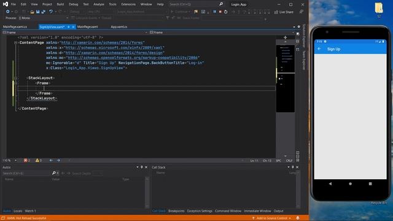
Task: Undo the last edit with the Undo icon
Action: (51, 12)
